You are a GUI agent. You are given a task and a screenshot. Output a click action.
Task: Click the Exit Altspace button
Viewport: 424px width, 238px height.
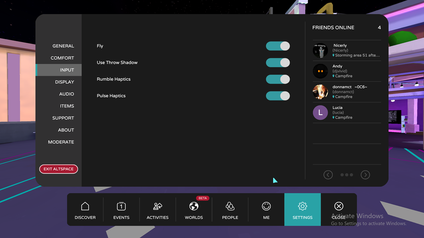point(59,169)
